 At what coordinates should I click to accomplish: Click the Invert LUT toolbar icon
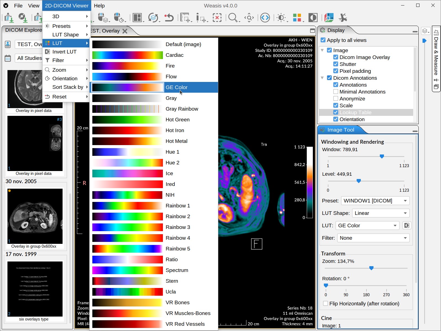[313, 18]
